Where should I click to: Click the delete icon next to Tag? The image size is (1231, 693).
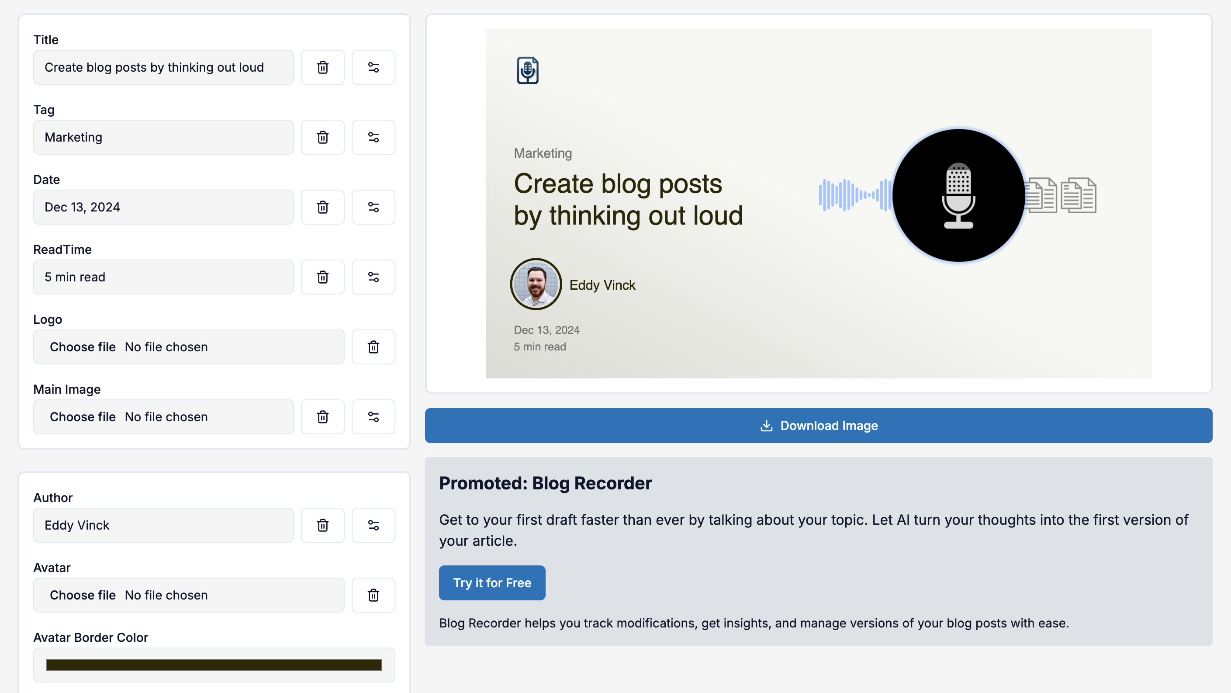tap(323, 137)
